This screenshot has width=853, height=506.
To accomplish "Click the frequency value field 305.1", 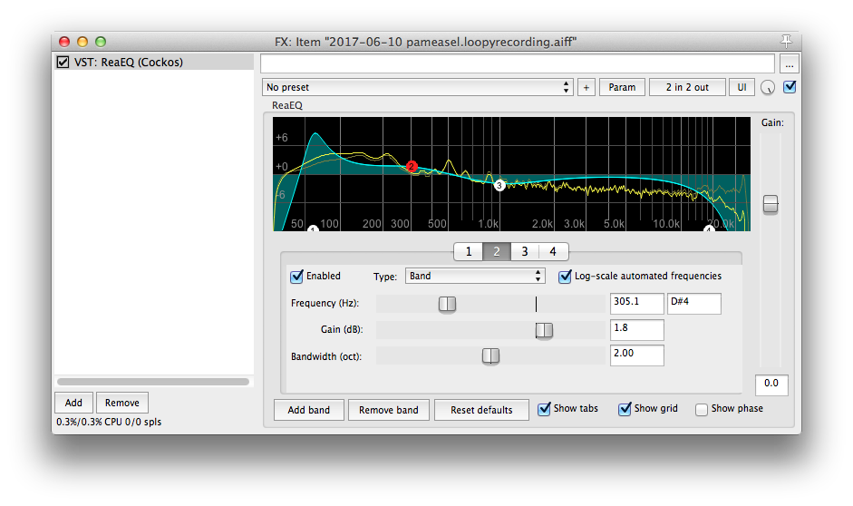I will [636, 304].
